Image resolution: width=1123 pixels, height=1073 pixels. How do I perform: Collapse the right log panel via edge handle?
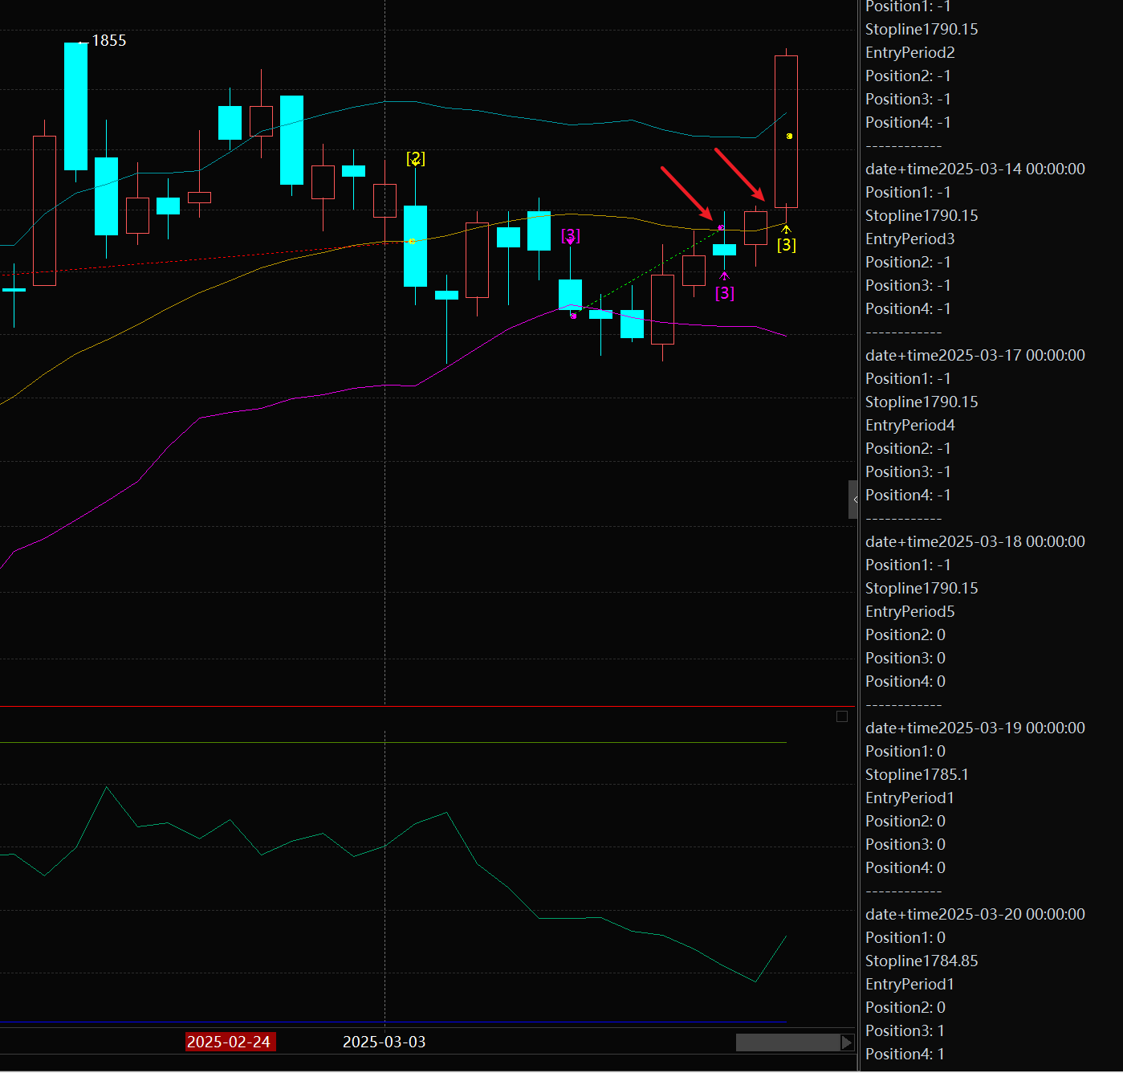click(x=853, y=500)
